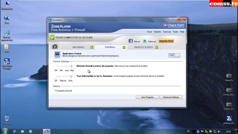Viewport: 238px width, 134px height.
Task: Click the network firewall level slider handle
Action: click(71, 66)
